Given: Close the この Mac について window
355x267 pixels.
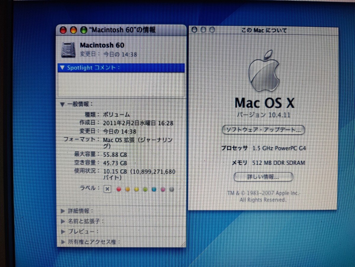Looking at the screenshot, I should point(194,30).
